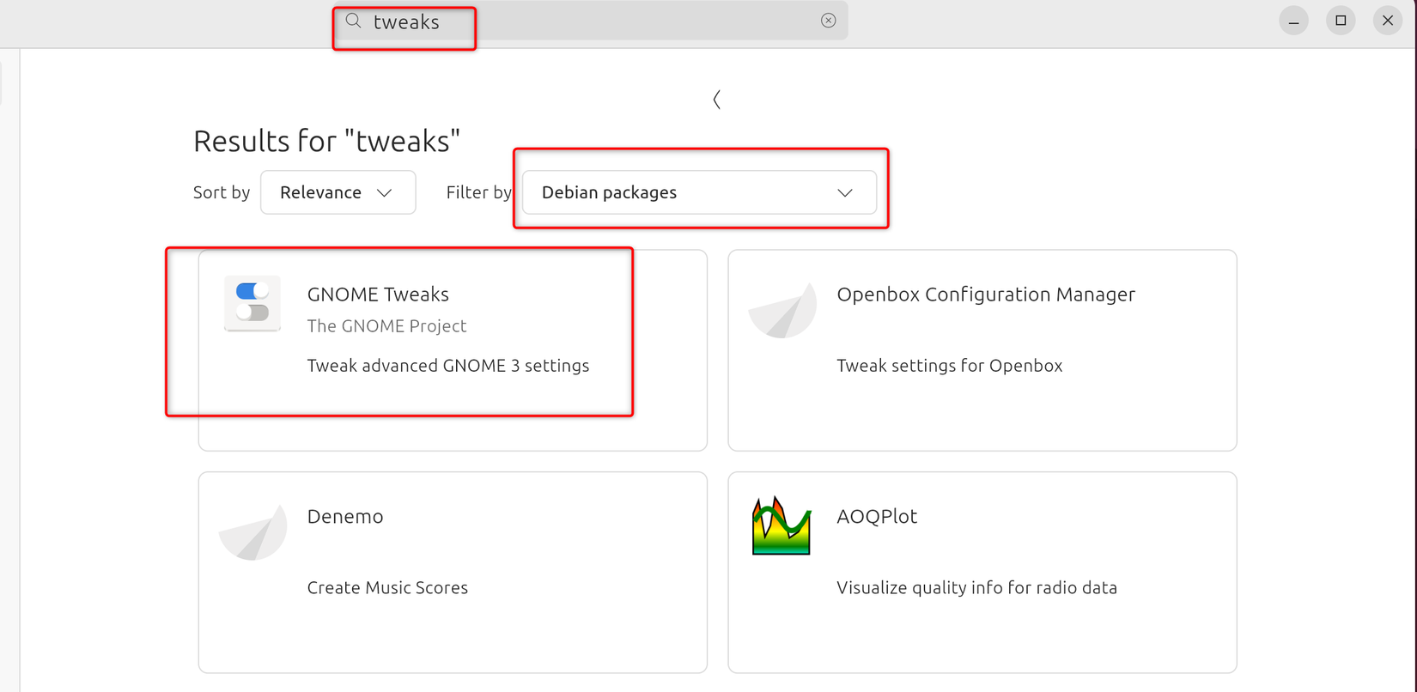The width and height of the screenshot is (1417, 692).
Task: Close the app store window
Action: coord(1388,21)
